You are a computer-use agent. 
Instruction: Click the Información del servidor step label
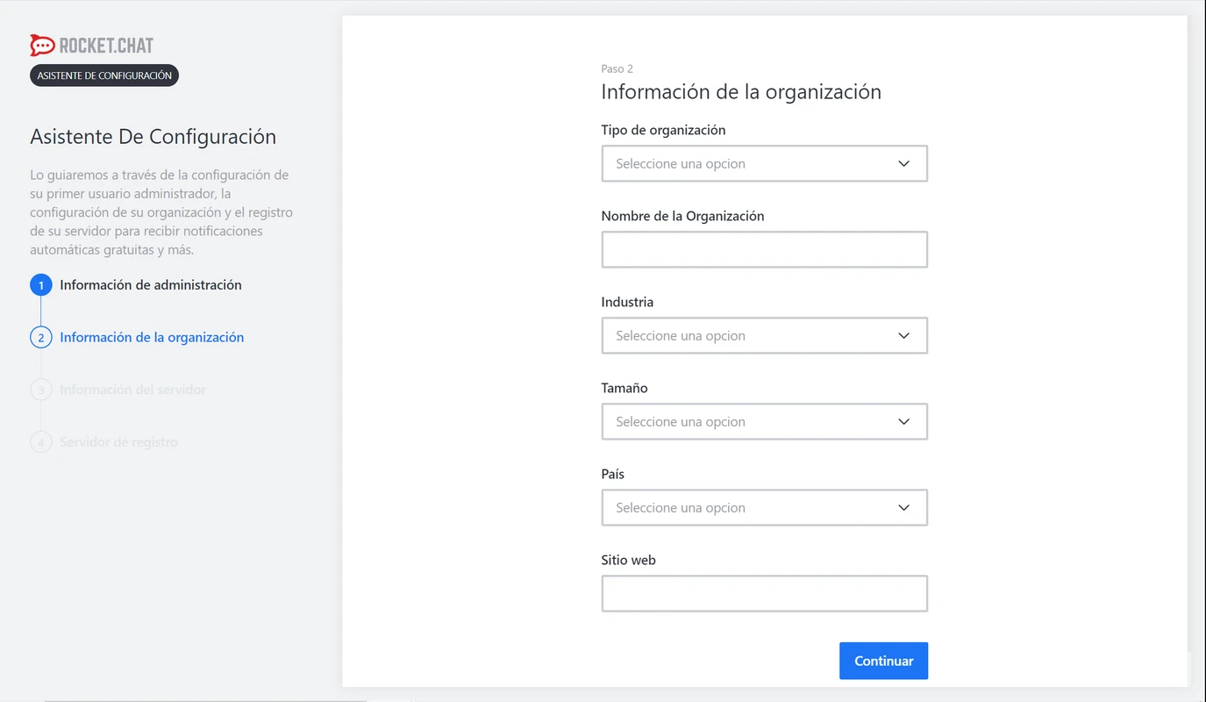(133, 390)
